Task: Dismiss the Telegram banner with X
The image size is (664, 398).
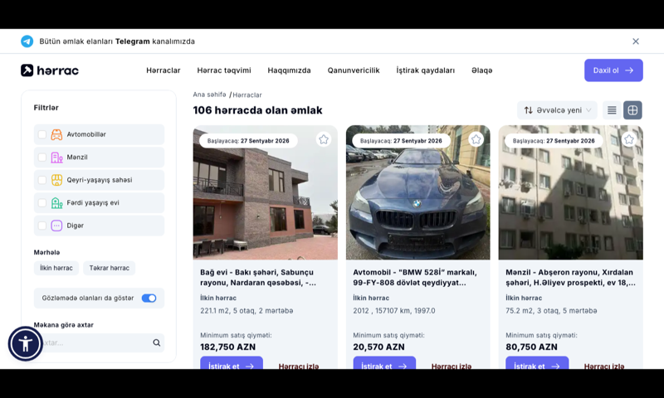Action: tap(636, 41)
